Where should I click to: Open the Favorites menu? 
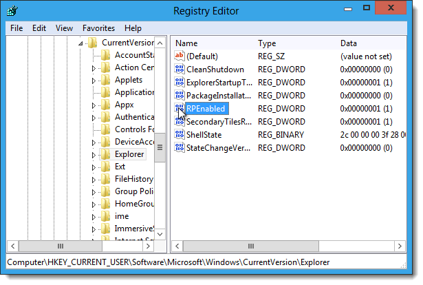tap(98, 28)
